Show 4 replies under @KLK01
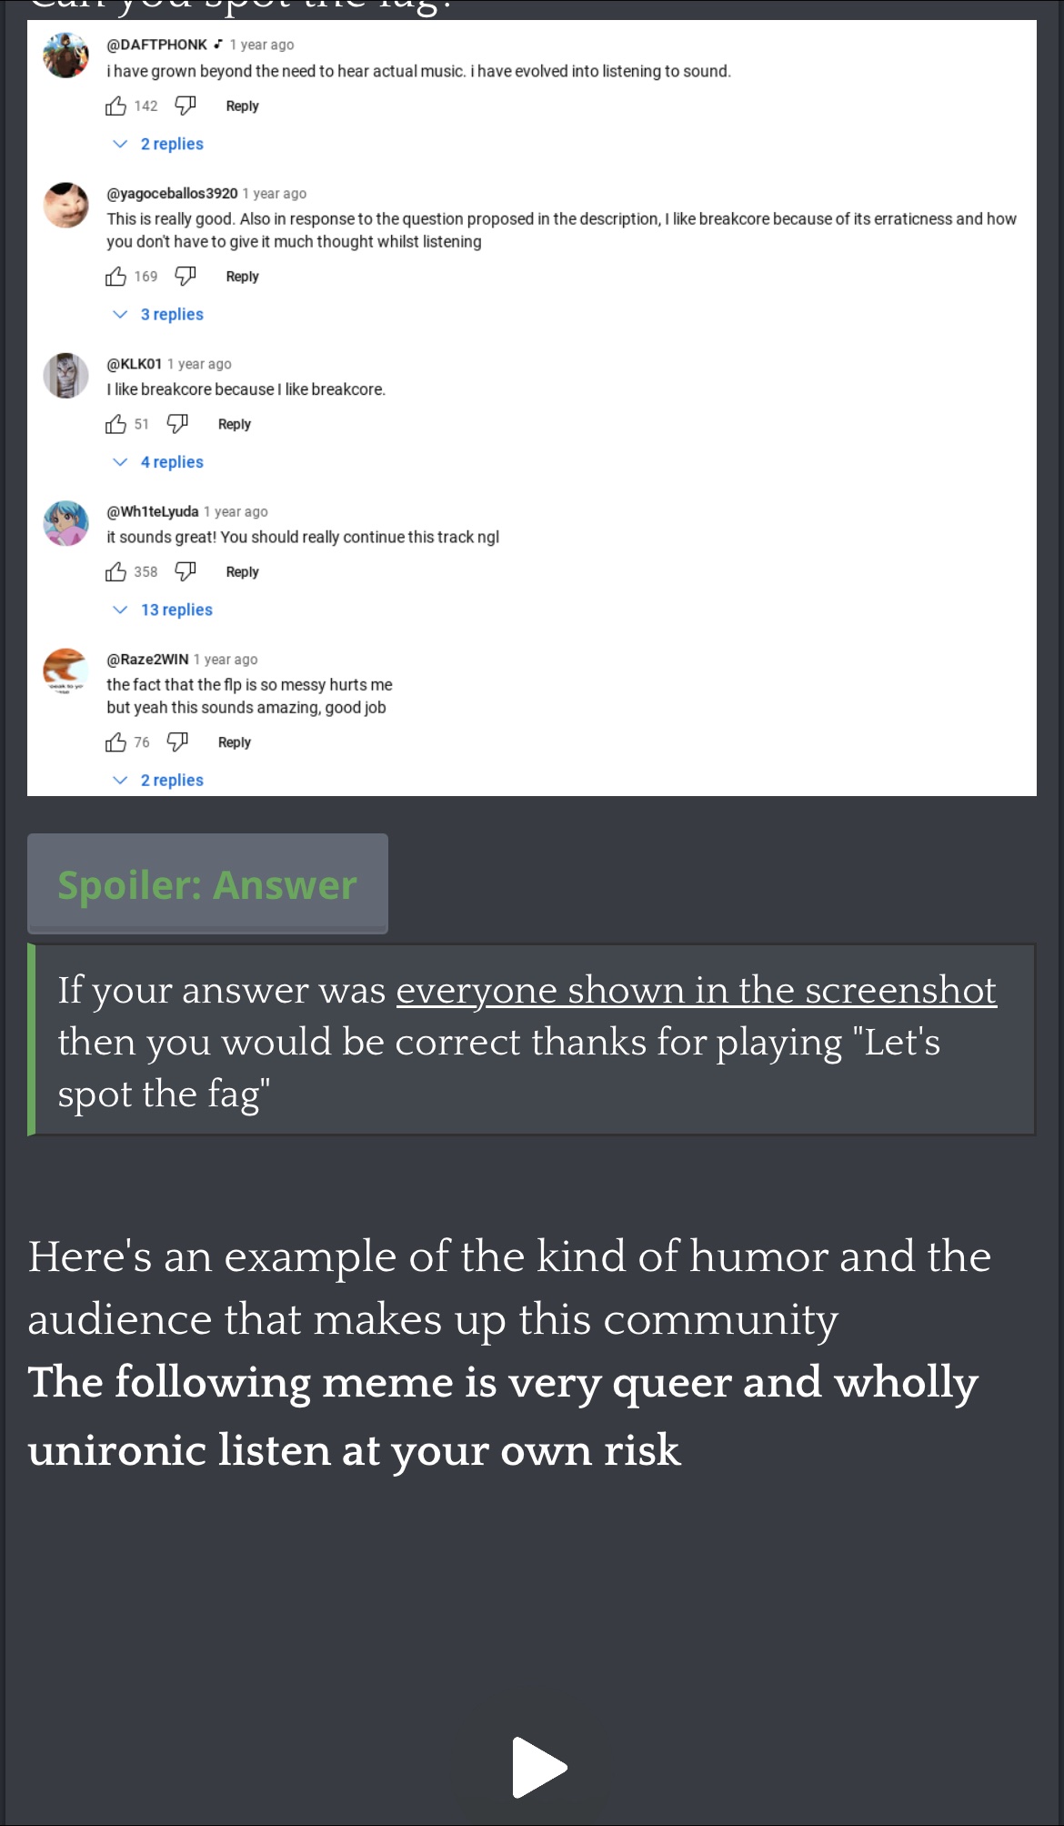 tap(171, 462)
